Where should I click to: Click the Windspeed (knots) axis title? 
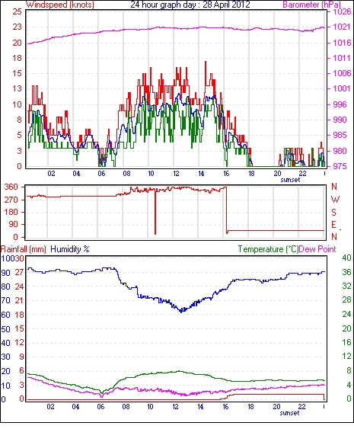60,5
